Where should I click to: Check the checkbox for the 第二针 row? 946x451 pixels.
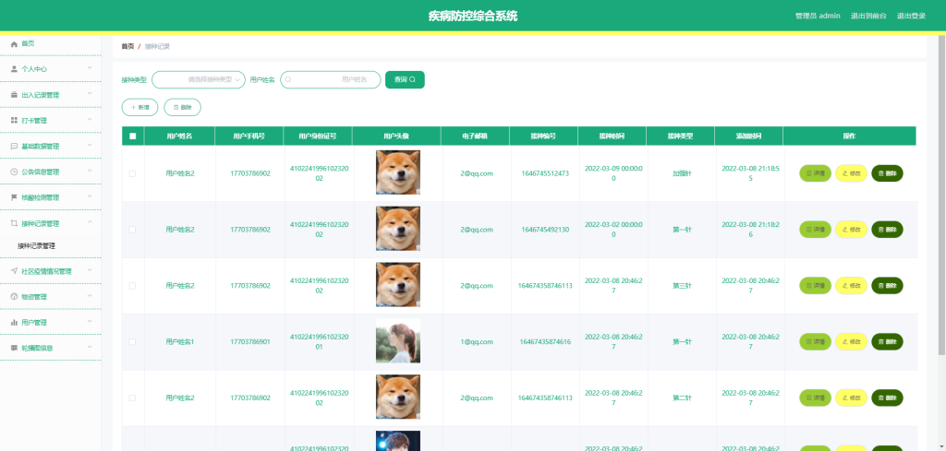tap(132, 398)
